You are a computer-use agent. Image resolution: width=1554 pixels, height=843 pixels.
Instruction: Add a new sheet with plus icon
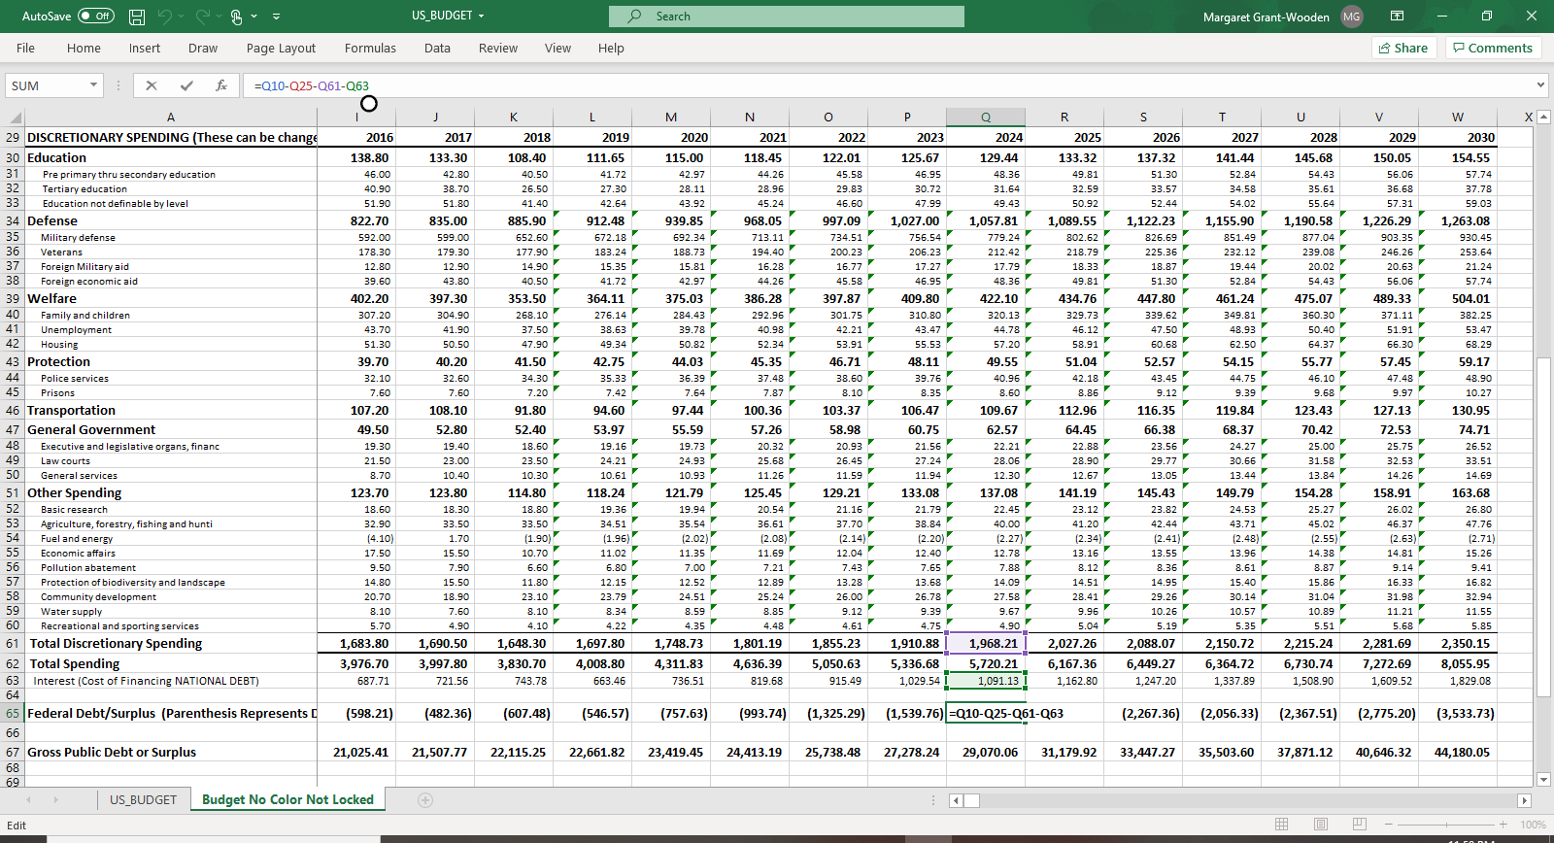[424, 800]
